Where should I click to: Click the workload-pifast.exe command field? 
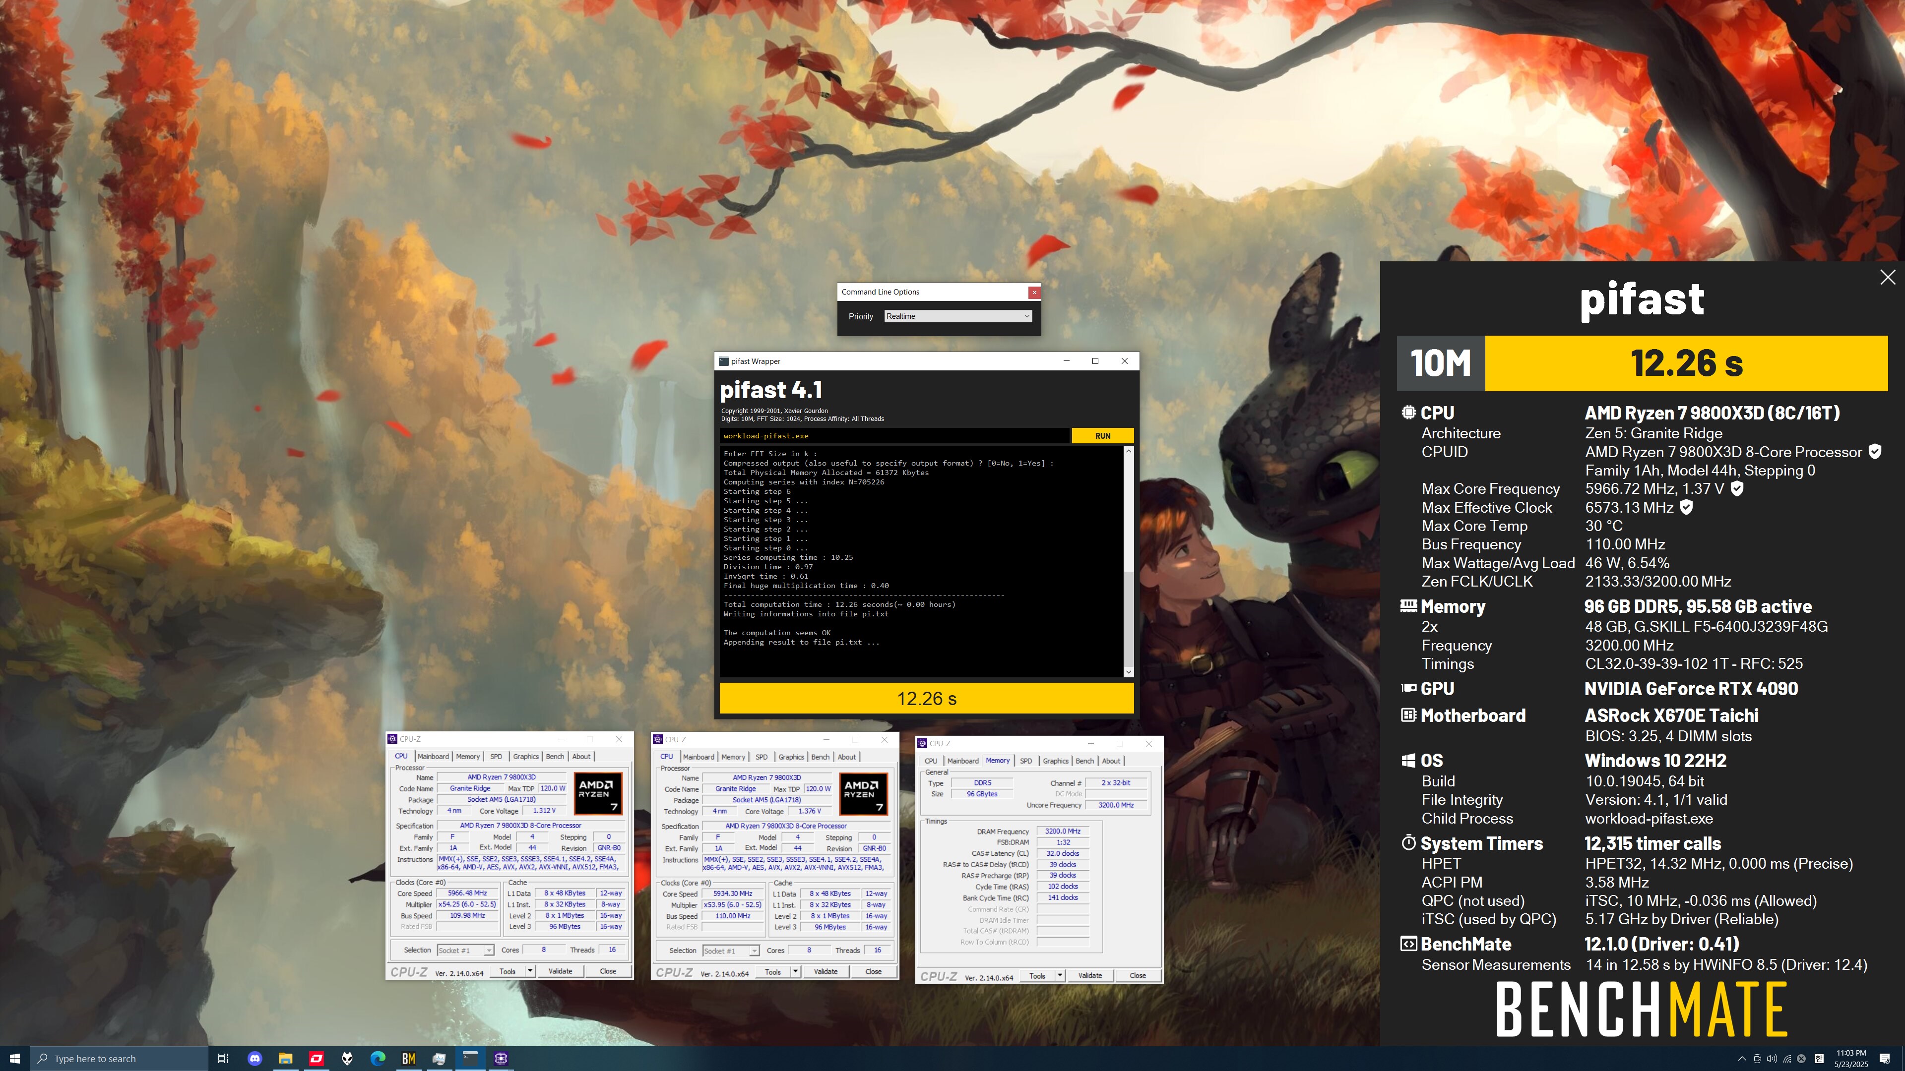[x=894, y=436]
